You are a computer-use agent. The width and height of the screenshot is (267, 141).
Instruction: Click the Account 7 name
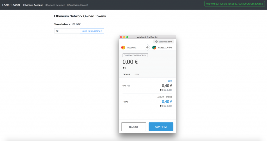tap(132, 48)
